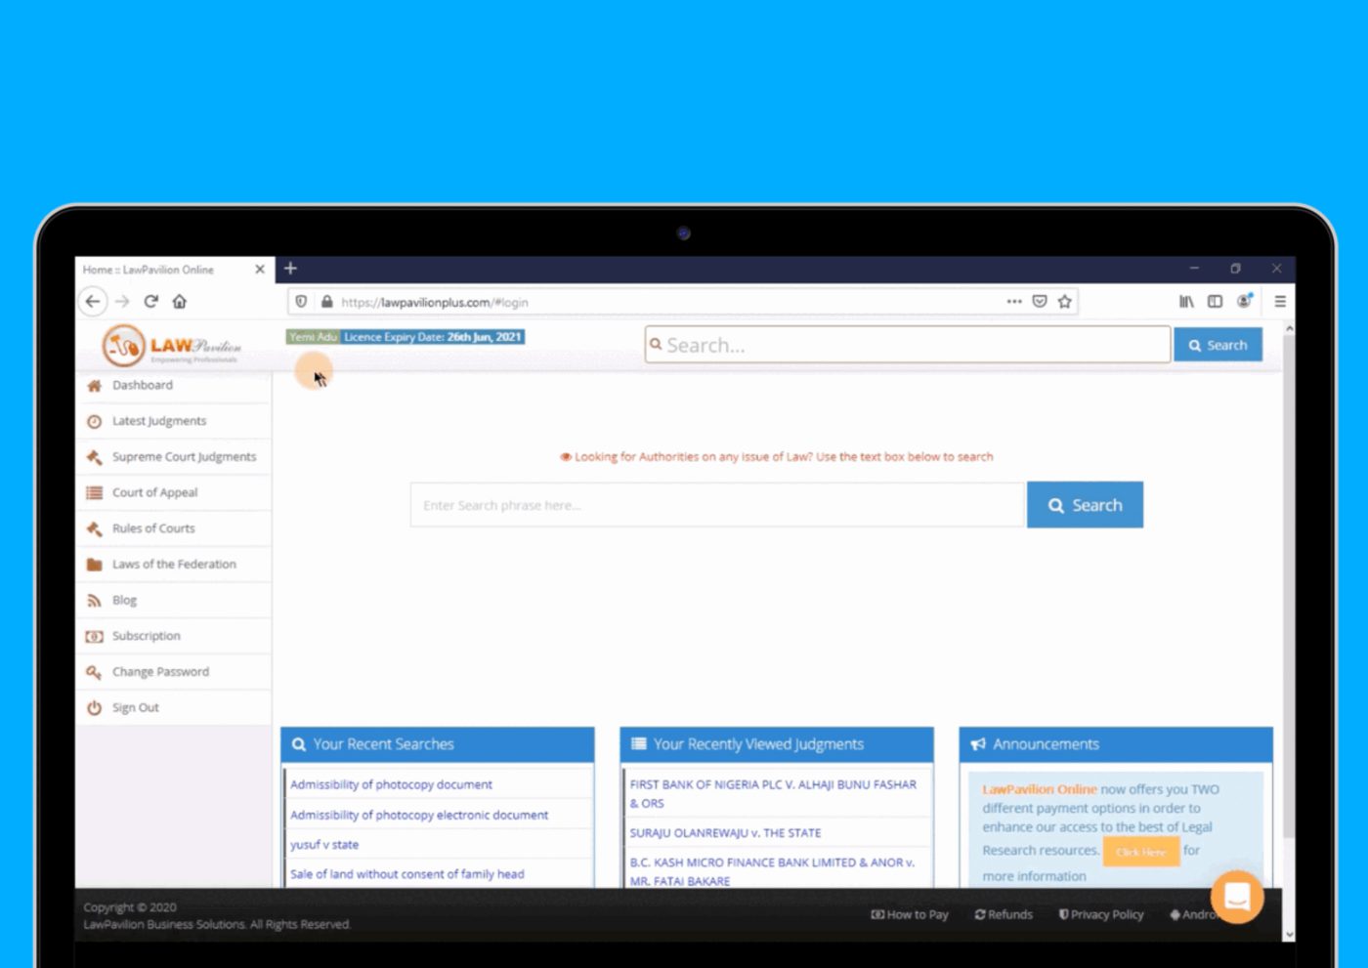Click the LawPavilion logo

(172, 346)
